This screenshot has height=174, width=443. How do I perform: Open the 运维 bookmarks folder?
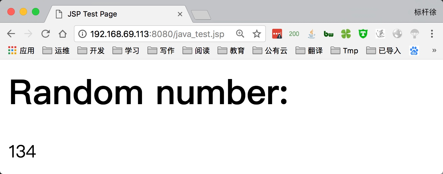56,51
